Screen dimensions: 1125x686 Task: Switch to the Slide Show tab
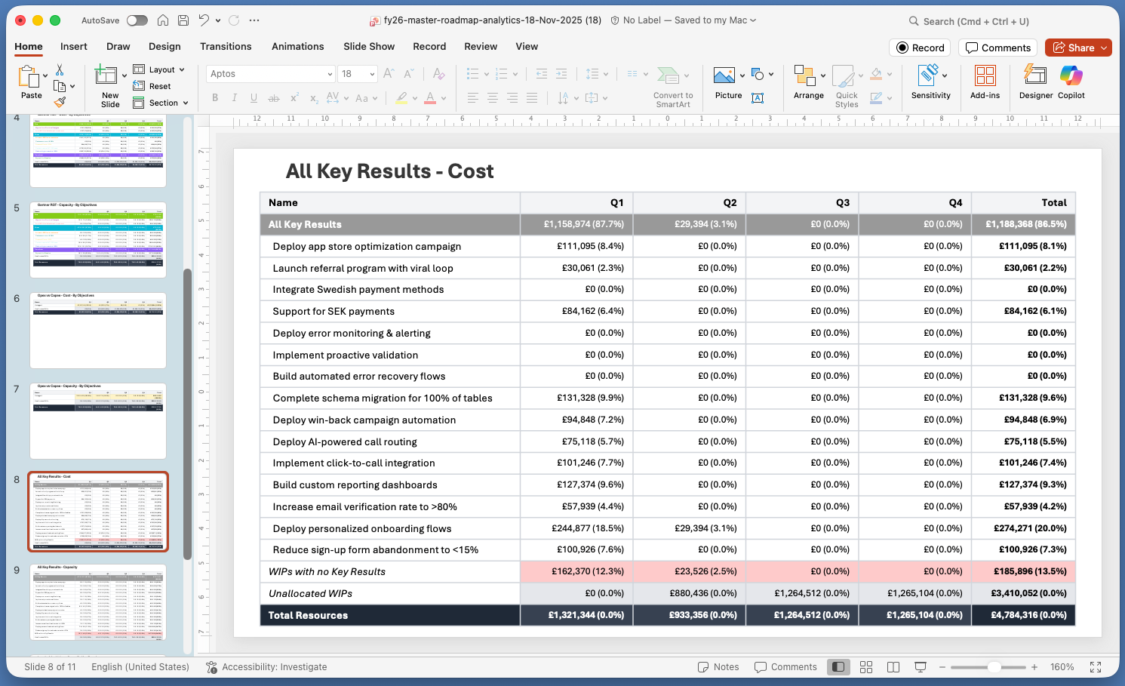[368, 46]
